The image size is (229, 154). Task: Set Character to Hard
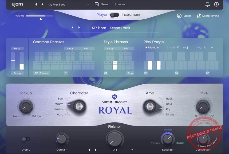pyautogui.click(x=60, y=115)
